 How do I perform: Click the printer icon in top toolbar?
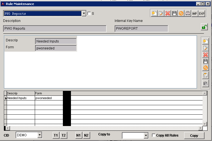tap(188, 13)
